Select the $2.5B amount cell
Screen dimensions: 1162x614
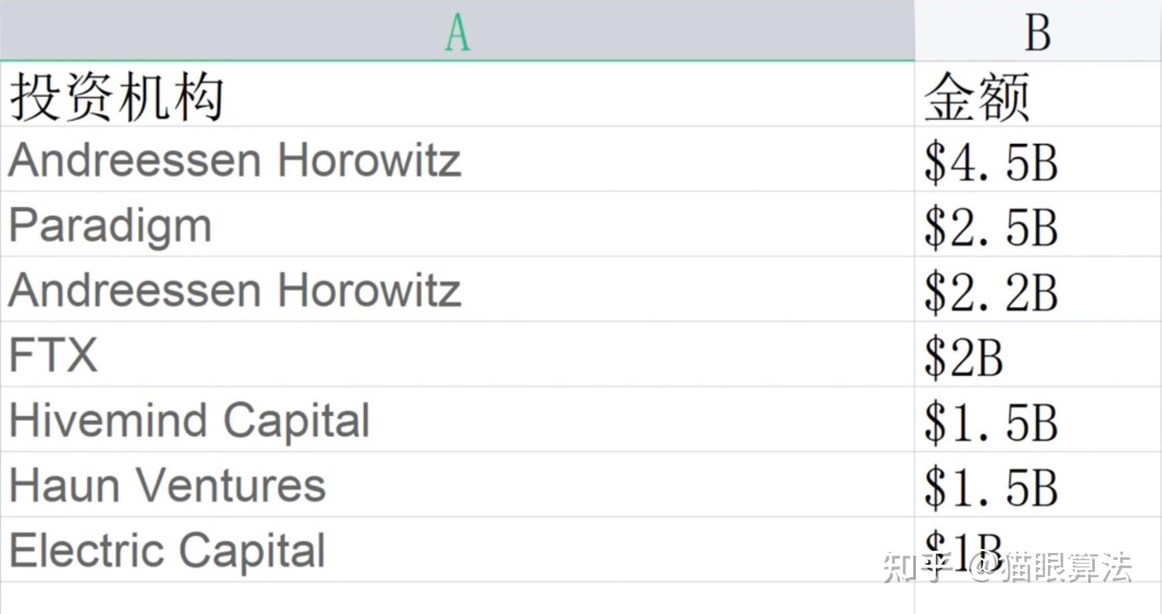click(x=1037, y=225)
